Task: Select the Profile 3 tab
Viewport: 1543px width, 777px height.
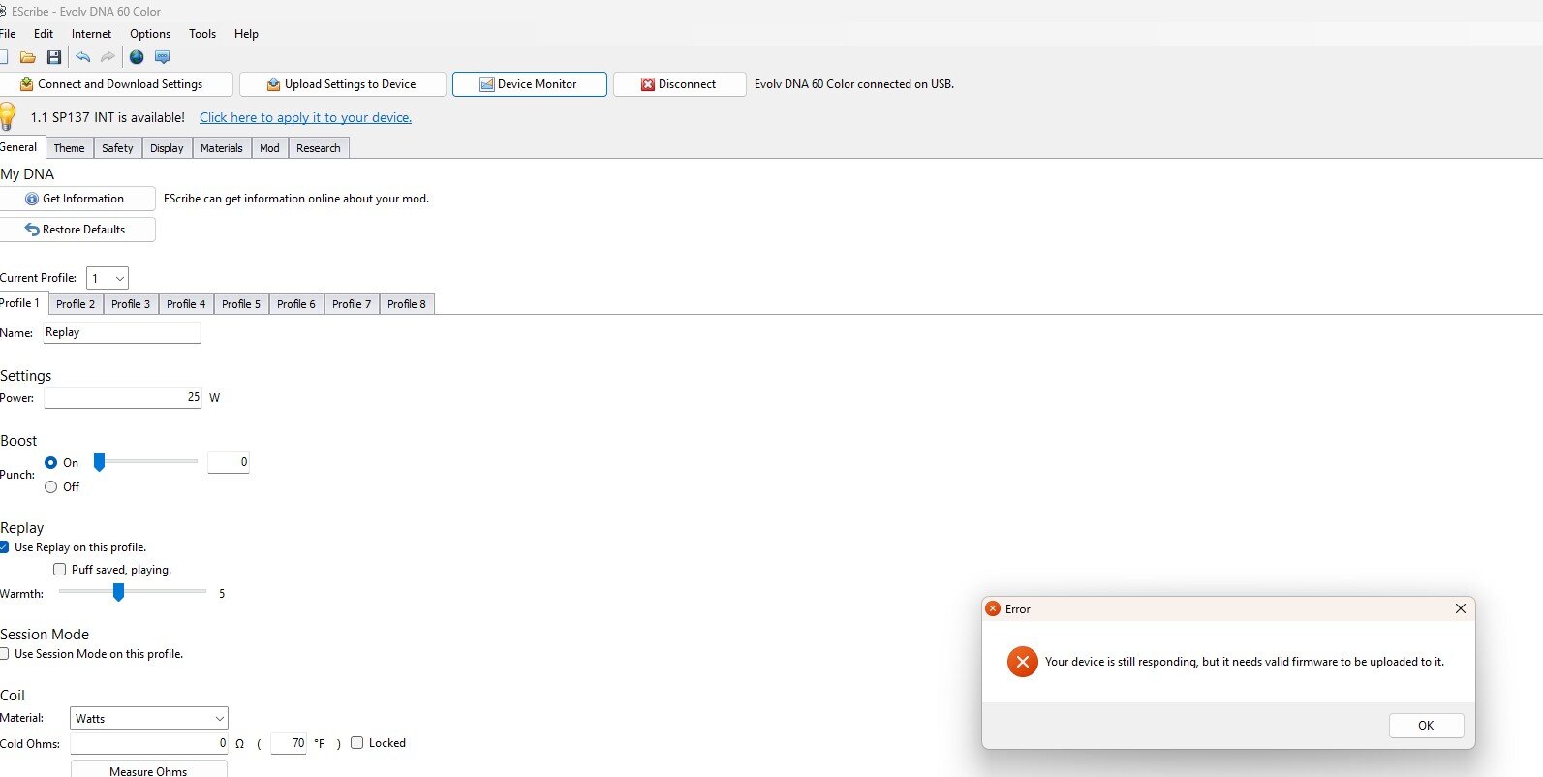Action: point(131,304)
